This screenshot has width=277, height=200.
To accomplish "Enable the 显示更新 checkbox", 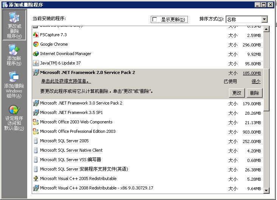I will coord(154,20).
